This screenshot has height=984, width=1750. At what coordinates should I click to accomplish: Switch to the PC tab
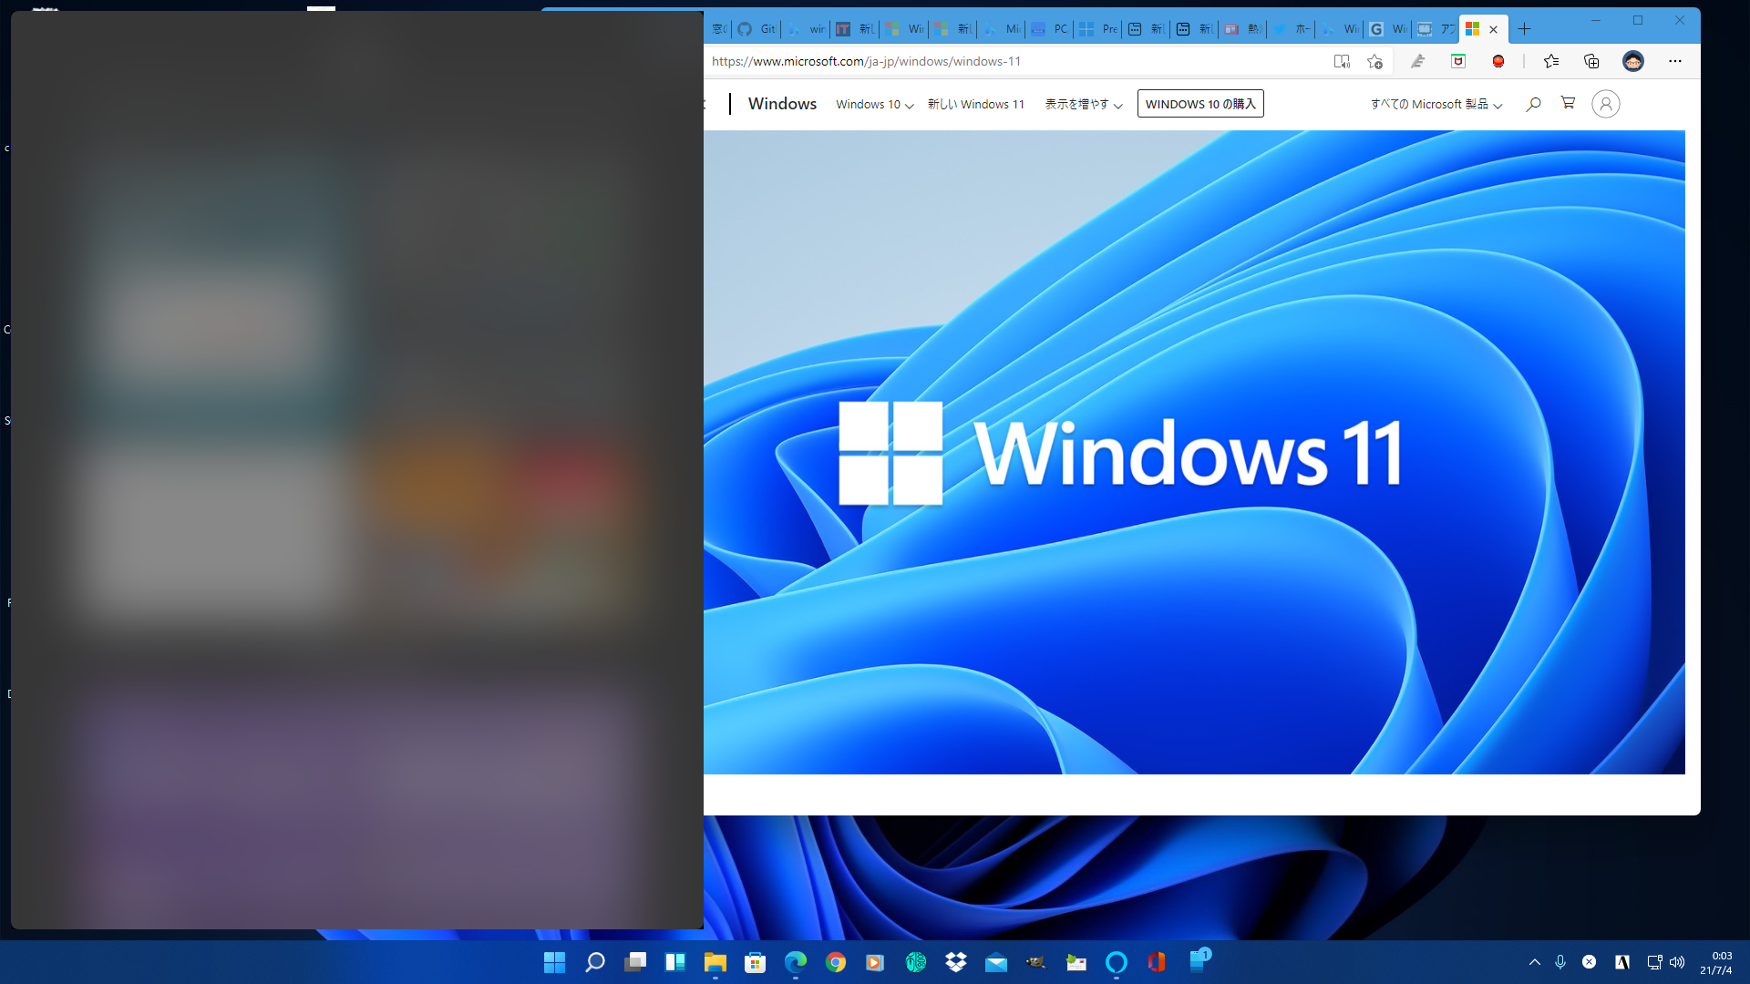1049,29
